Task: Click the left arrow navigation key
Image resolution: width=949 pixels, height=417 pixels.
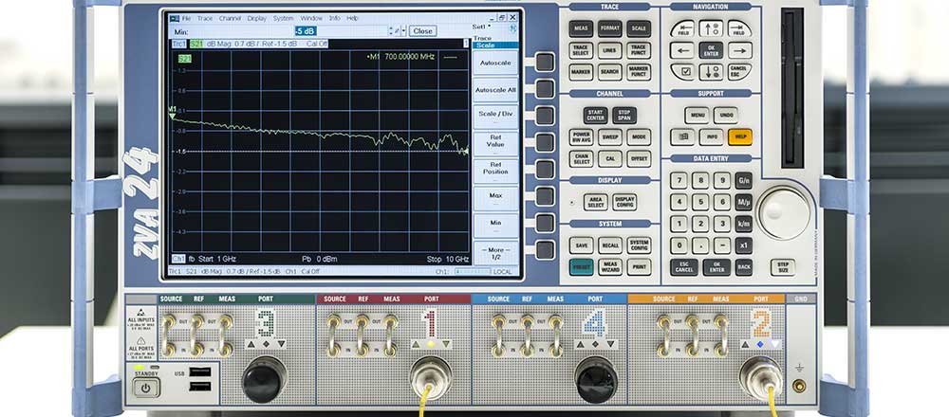Action: coord(681,50)
